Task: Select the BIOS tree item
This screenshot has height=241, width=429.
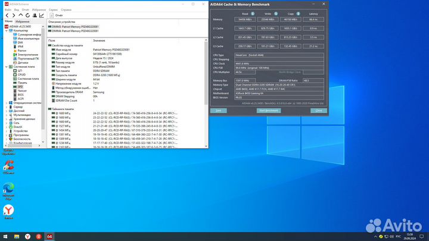Action: [x=18, y=95]
